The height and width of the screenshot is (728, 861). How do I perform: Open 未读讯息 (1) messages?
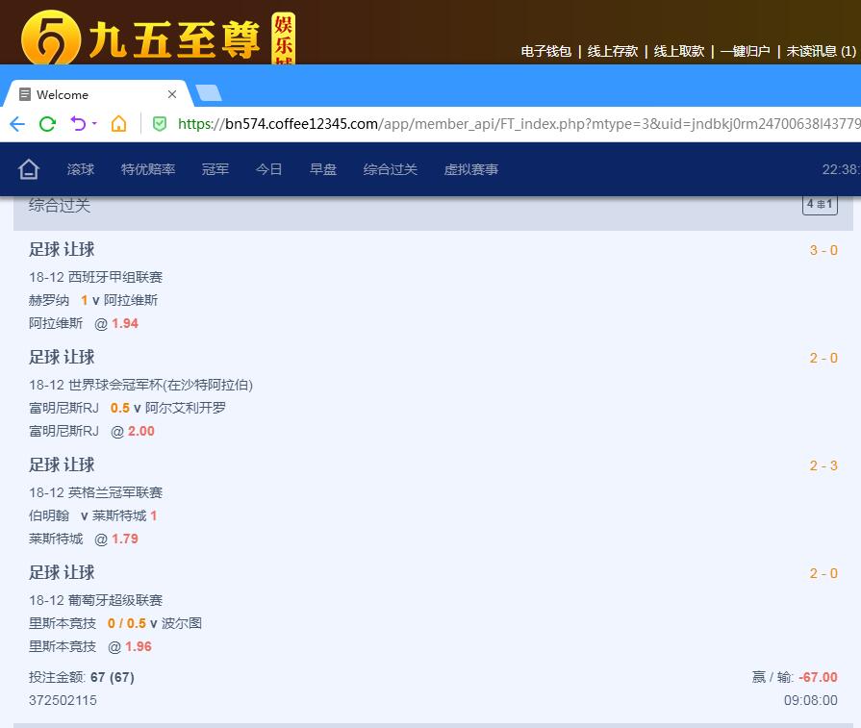pyautogui.click(x=821, y=52)
